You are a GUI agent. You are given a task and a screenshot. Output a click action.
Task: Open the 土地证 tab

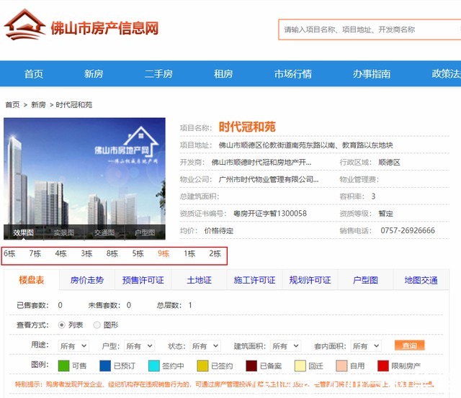point(199,280)
